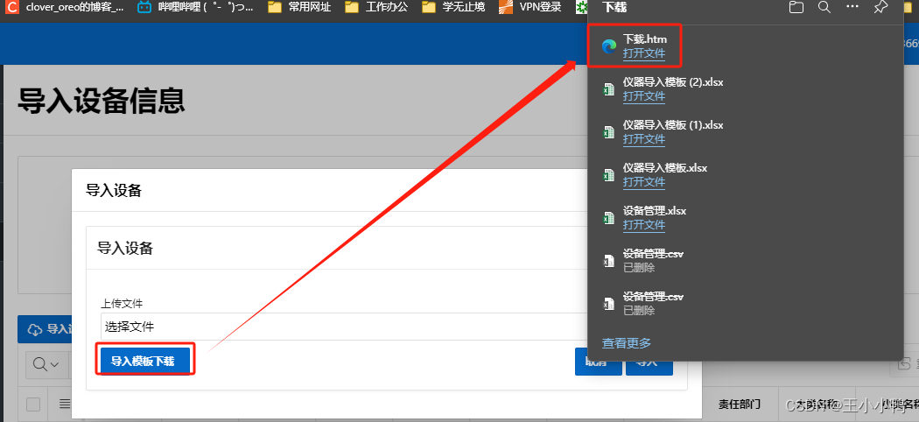Screen dimensions: 919x422
Task: Open the 哔哩哔哩 bookmark
Action: (196, 7)
